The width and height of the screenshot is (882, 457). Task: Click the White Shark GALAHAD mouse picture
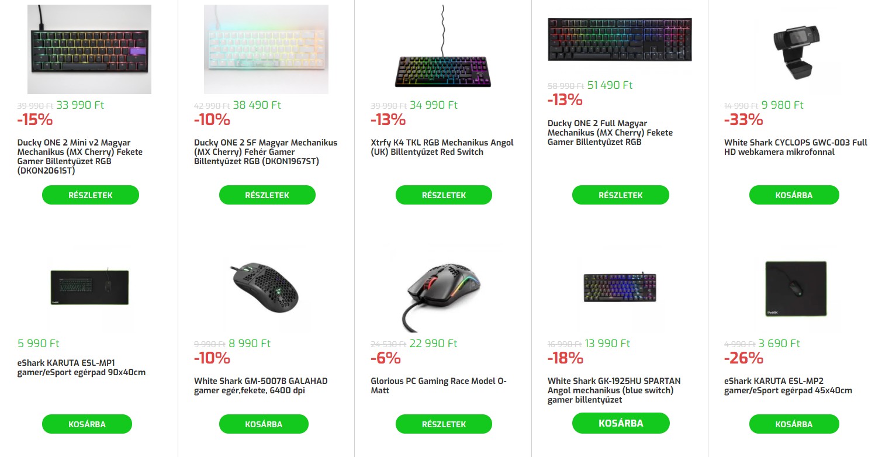[266, 288]
